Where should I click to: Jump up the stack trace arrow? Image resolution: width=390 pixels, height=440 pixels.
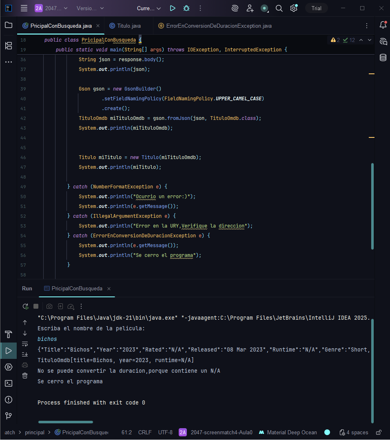coord(25,323)
